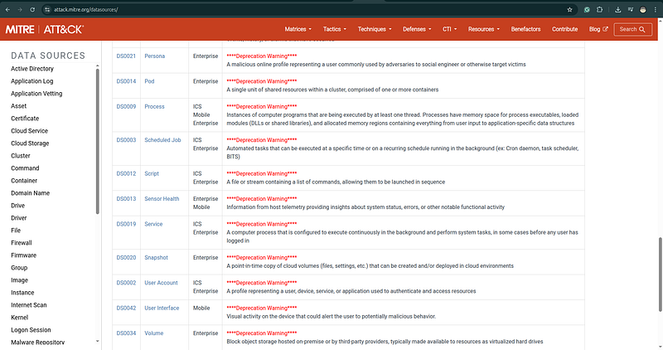Select Driver in sidebar list
Viewport: 663px width, 350px height.
click(18, 218)
